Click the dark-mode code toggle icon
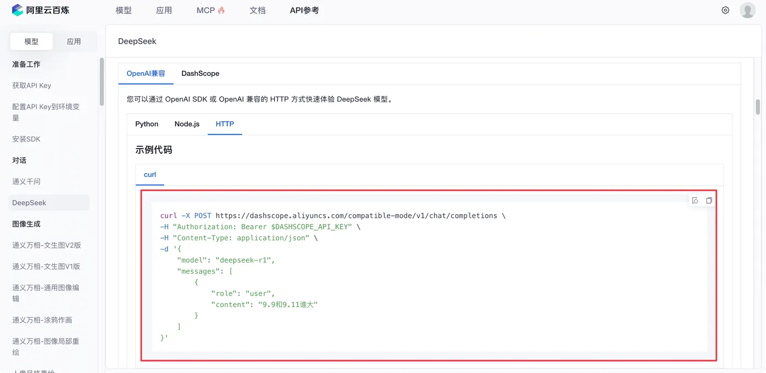 695,200
